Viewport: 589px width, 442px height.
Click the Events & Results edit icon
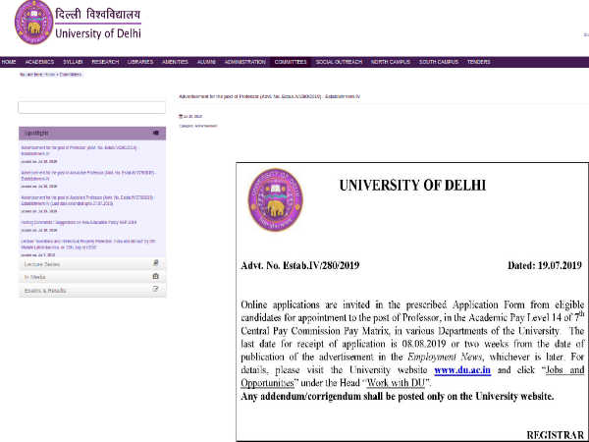click(x=155, y=290)
